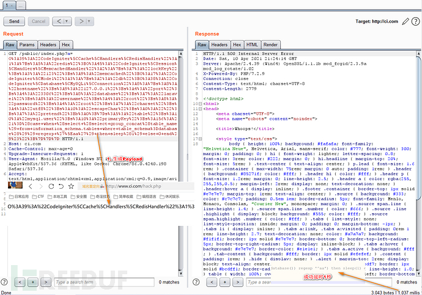This screenshot has height=295, width=422.
Task: Open the 编程语言 bookmarks folder
Action: tap(146, 197)
